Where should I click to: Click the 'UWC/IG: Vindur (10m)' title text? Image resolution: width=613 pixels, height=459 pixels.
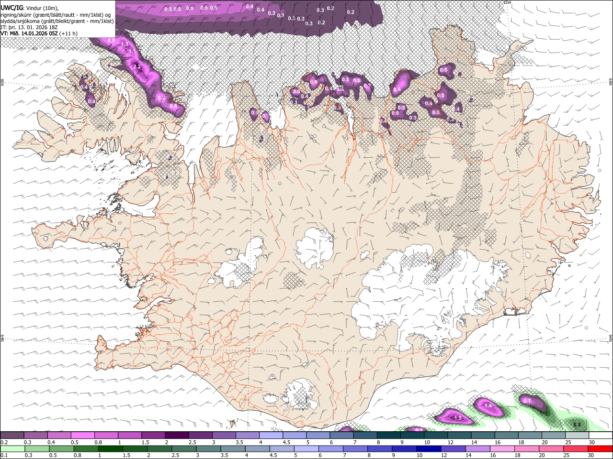click(30, 7)
